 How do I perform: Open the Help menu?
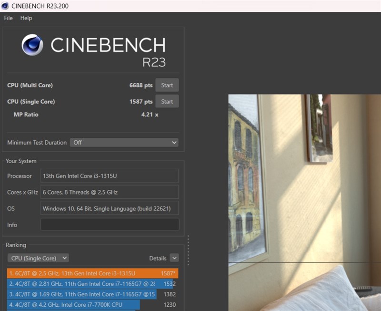tap(26, 18)
